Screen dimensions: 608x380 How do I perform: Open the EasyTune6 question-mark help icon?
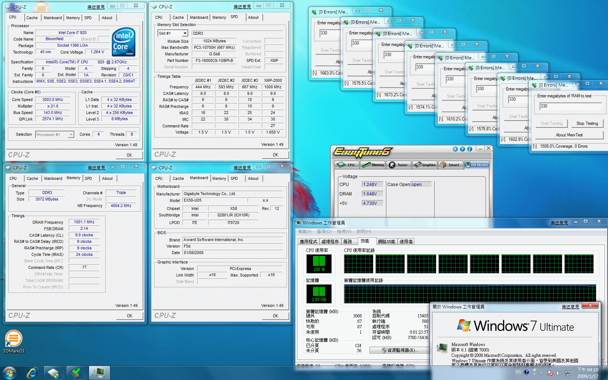tap(462, 149)
